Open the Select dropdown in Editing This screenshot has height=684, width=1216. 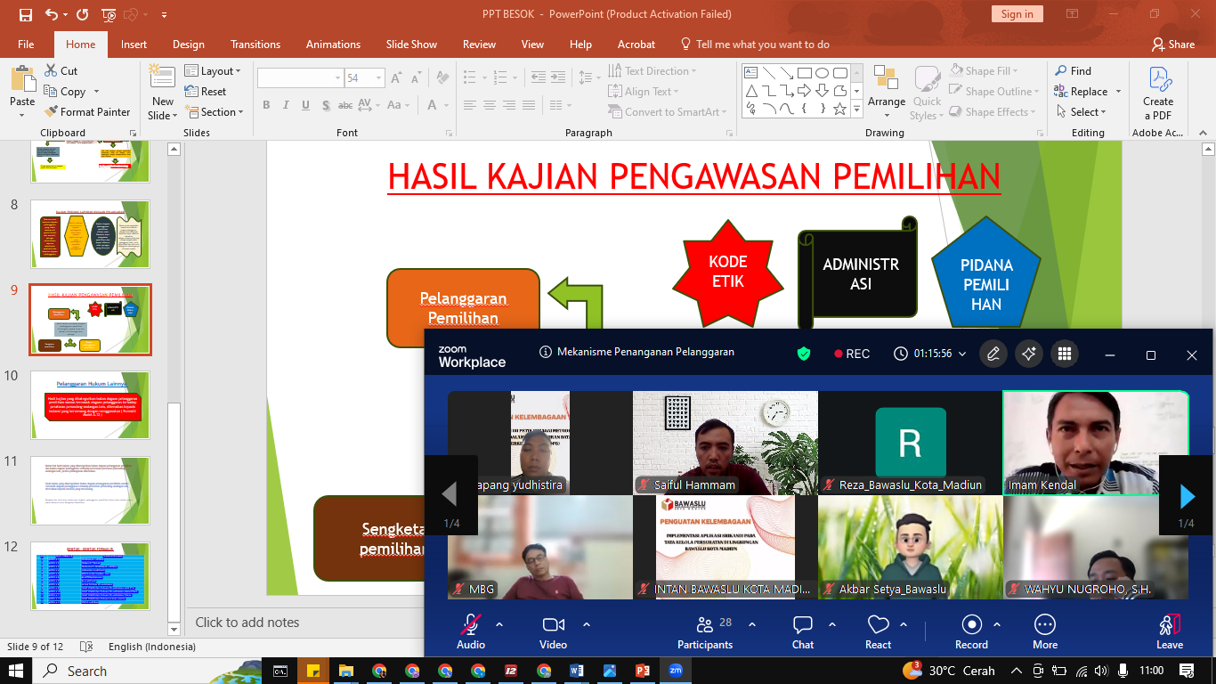tap(1082, 112)
